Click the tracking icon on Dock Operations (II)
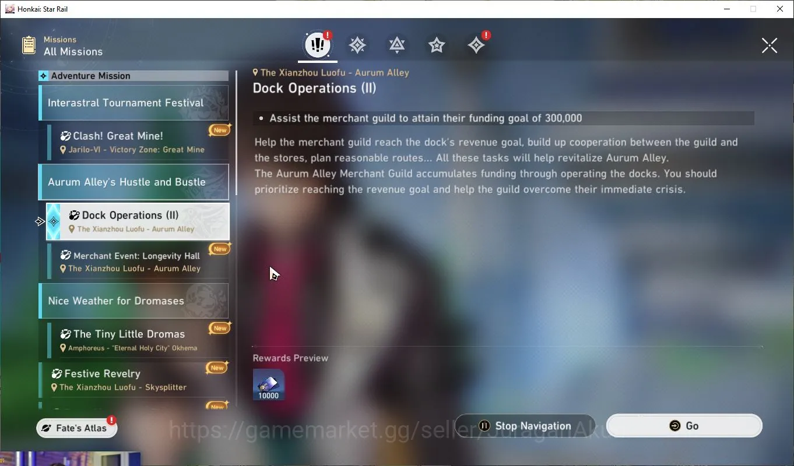The width and height of the screenshot is (794, 466). tap(54, 221)
